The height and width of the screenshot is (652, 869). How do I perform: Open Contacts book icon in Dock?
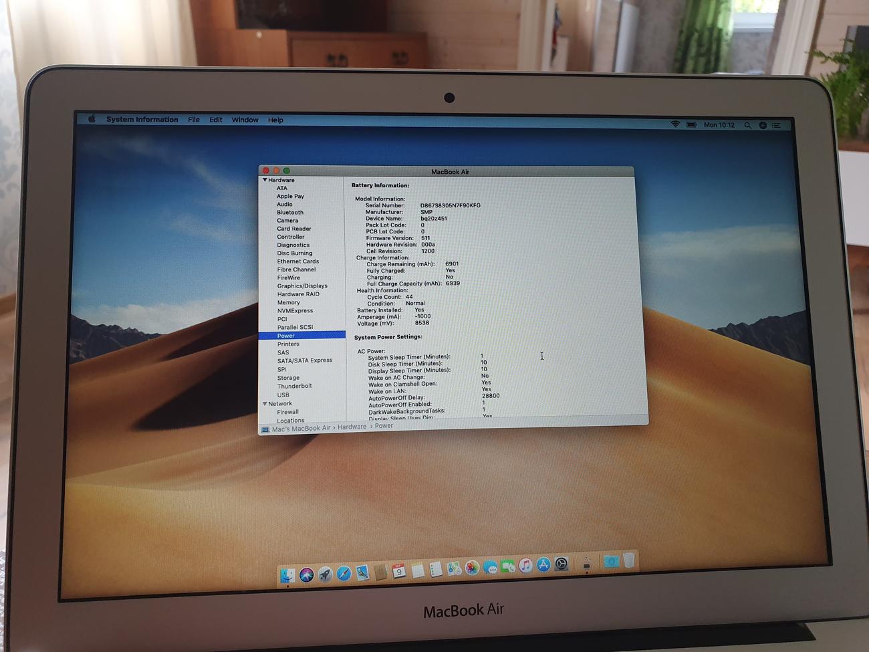pos(380,572)
